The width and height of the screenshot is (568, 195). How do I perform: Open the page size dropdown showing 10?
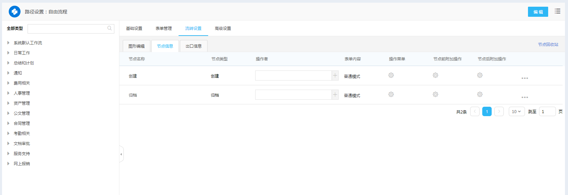[x=517, y=112]
